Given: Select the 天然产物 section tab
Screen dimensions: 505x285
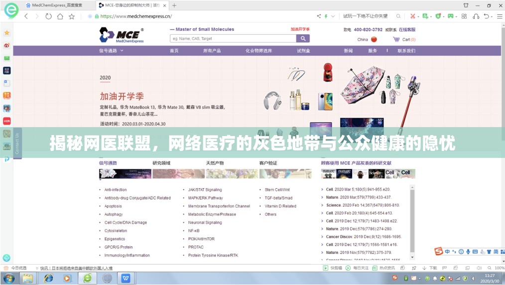Looking at the screenshot, I should coord(215,163).
